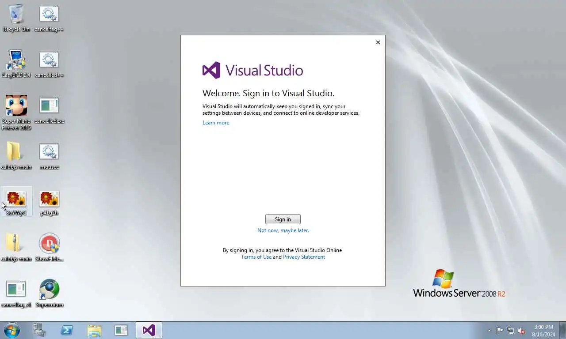Select the 8aYWyC image file

[x=16, y=202]
